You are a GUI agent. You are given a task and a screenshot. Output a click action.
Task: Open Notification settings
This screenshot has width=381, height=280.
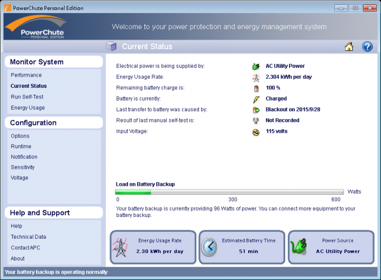point(24,157)
